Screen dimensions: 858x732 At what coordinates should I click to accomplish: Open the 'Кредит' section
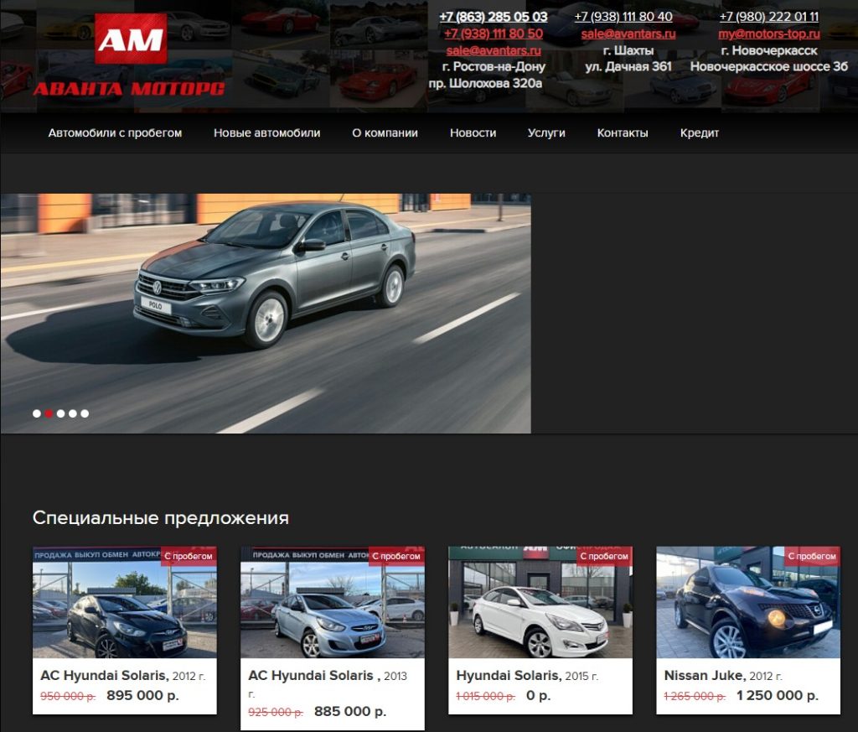699,132
